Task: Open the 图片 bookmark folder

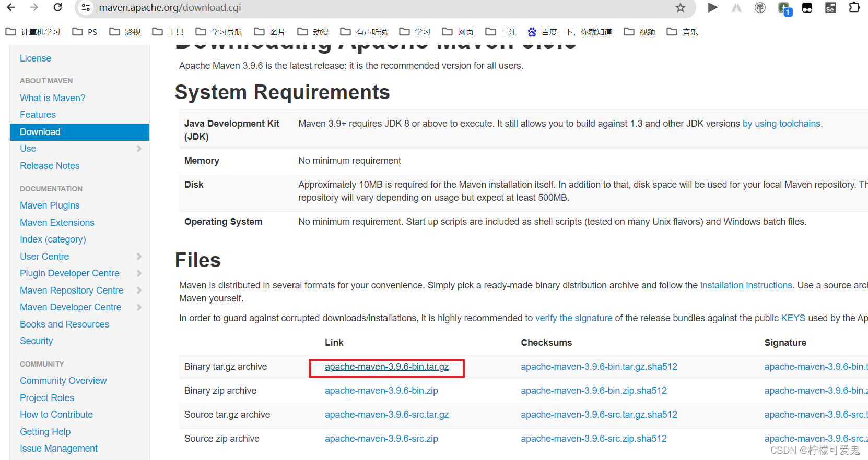Action: point(270,32)
